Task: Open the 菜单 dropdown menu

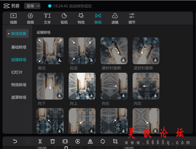Action: point(32,6)
